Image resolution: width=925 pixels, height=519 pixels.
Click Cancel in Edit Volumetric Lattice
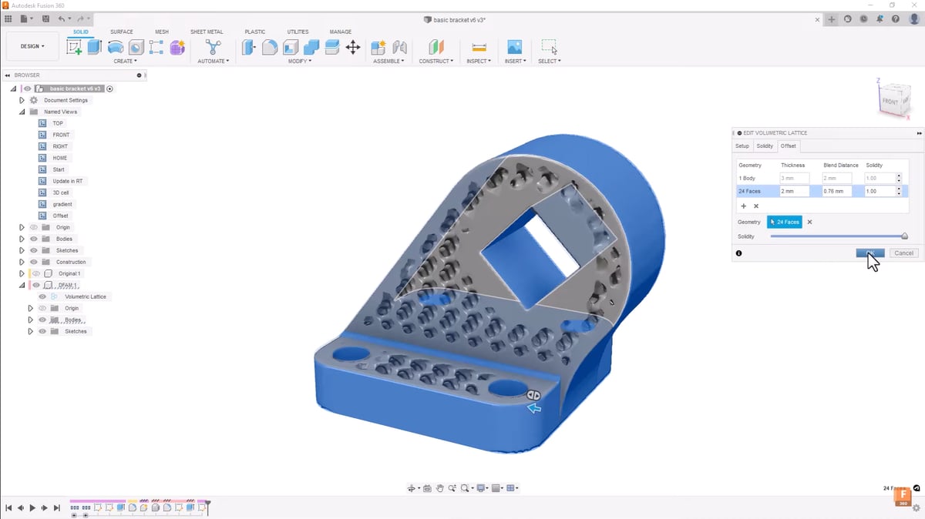pyautogui.click(x=903, y=253)
